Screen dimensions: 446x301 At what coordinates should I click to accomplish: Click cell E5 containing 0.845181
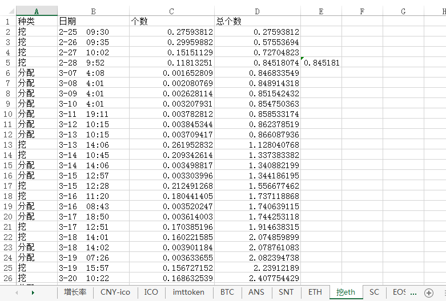(321, 63)
